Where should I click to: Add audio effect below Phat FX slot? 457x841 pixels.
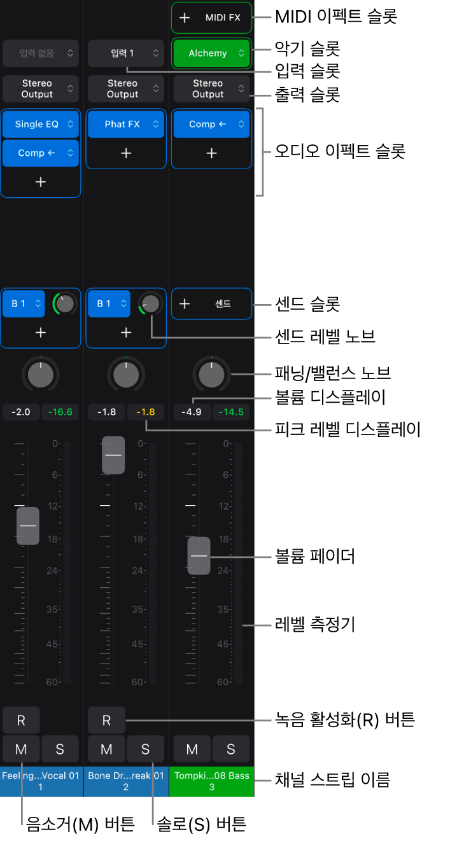(x=126, y=153)
